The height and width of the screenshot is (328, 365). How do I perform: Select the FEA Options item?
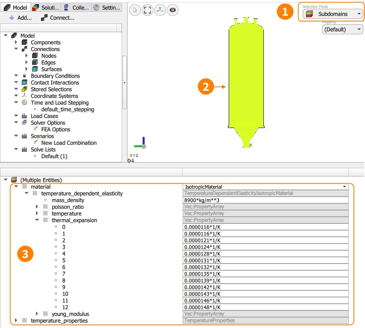56,130
